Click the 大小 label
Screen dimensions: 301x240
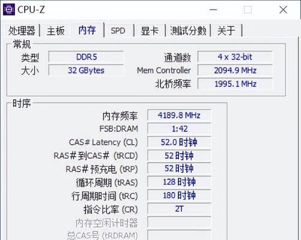[x=30, y=71]
